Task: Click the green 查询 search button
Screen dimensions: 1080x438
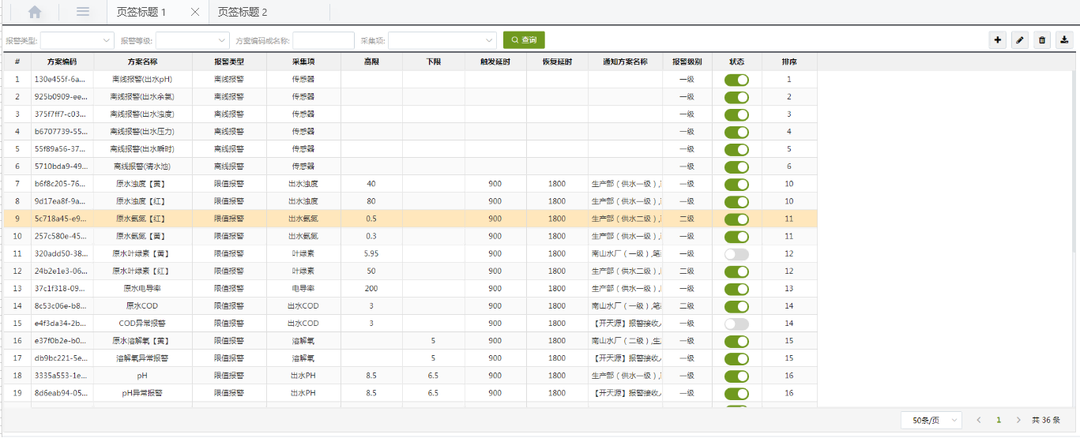Action: point(524,40)
